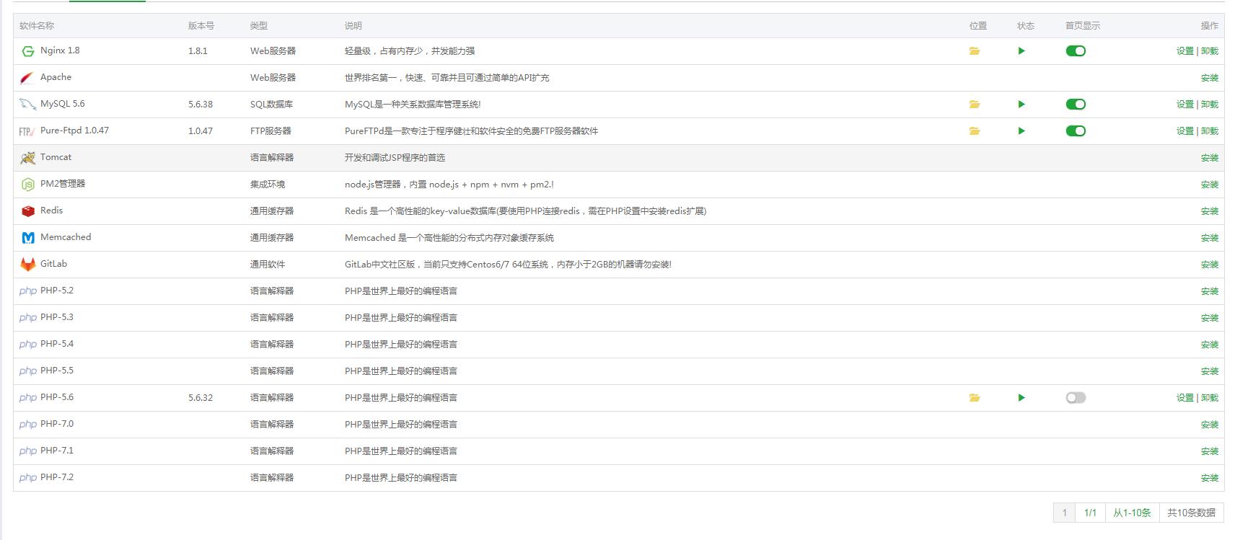Click the GitLab description text
This screenshot has height=540, width=1235.
coord(508,265)
